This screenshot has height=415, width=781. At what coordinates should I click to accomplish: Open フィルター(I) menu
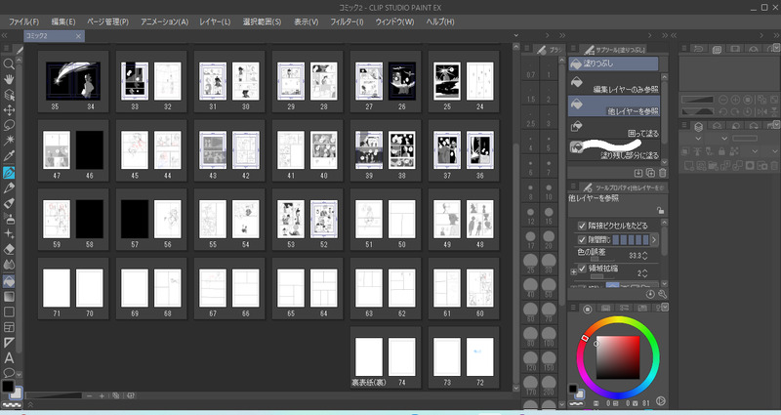pos(347,21)
